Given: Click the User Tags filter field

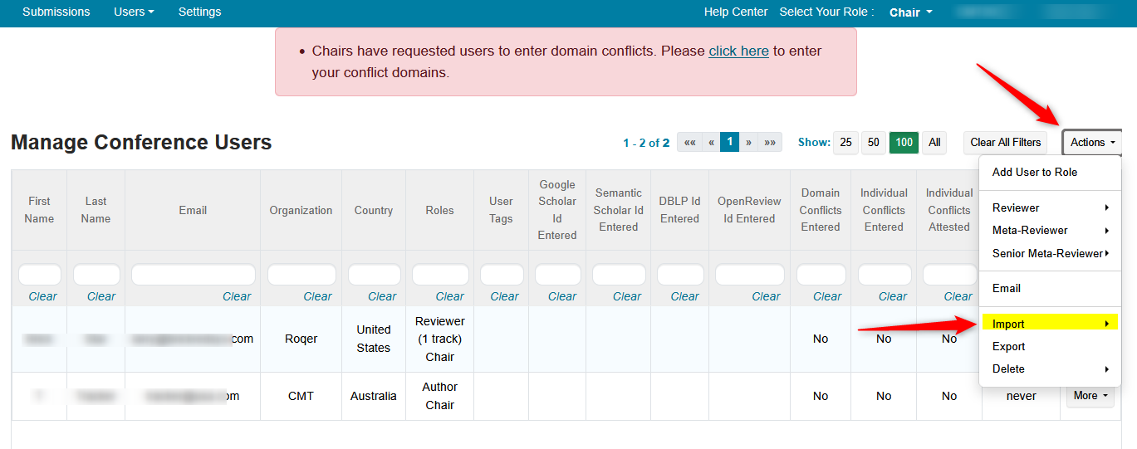Looking at the screenshot, I should (502, 275).
